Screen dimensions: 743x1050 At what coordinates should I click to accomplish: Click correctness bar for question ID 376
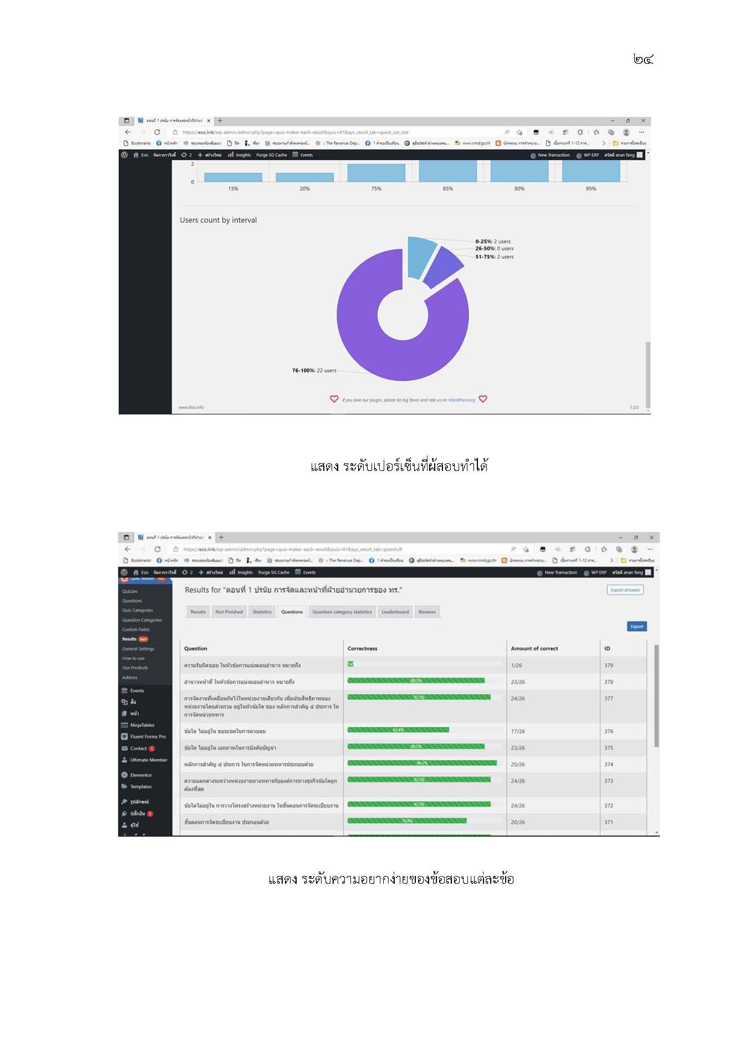coord(398,730)
